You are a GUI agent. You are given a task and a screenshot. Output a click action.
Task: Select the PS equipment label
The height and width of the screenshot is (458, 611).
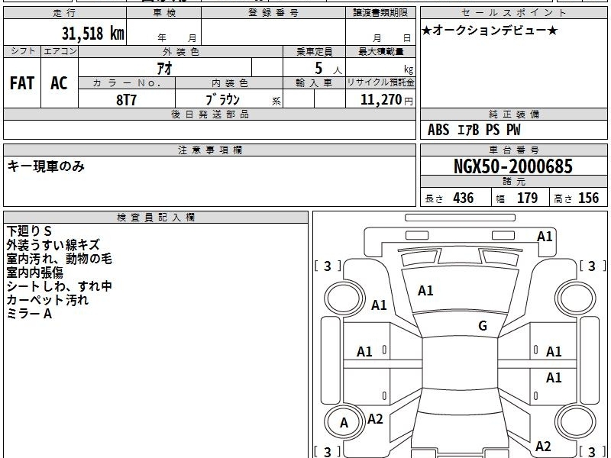pyautogui.click(x=493, y=130)
